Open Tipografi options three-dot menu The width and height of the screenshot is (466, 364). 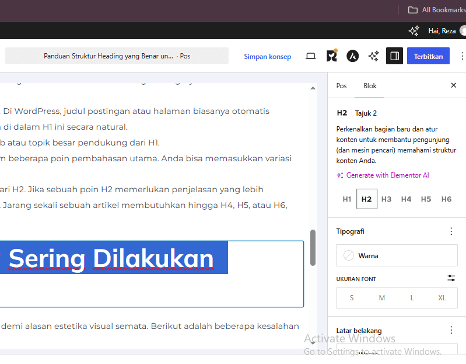tap(451, 231)
